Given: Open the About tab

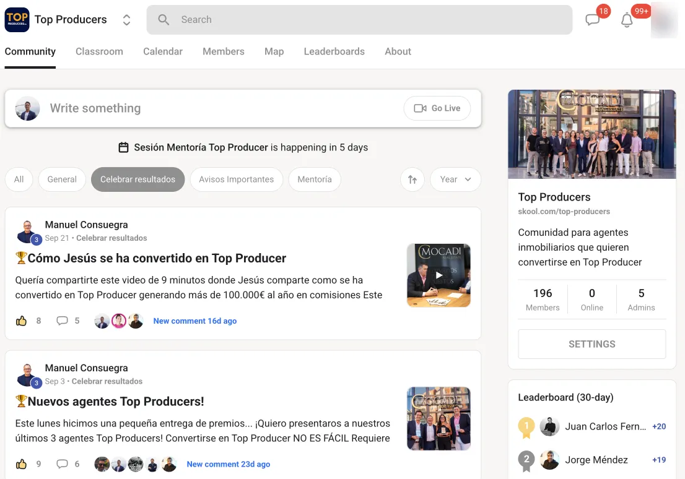Looking at the screenshot, I should [x=398, y=51].
